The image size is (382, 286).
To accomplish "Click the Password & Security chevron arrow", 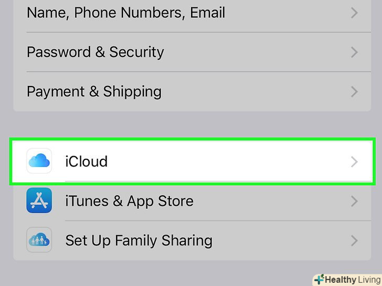I will tap(354, 52).
